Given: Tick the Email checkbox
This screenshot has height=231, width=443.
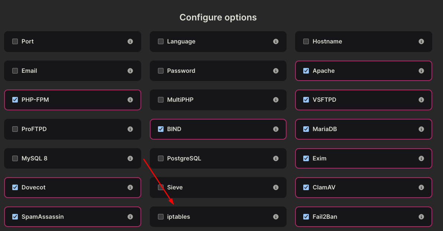Looking at the screenshot, I should click(x=15, y=71).
